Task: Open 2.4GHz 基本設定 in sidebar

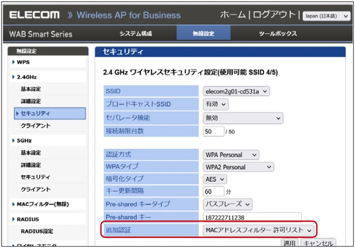Action: tap(31, 89)
